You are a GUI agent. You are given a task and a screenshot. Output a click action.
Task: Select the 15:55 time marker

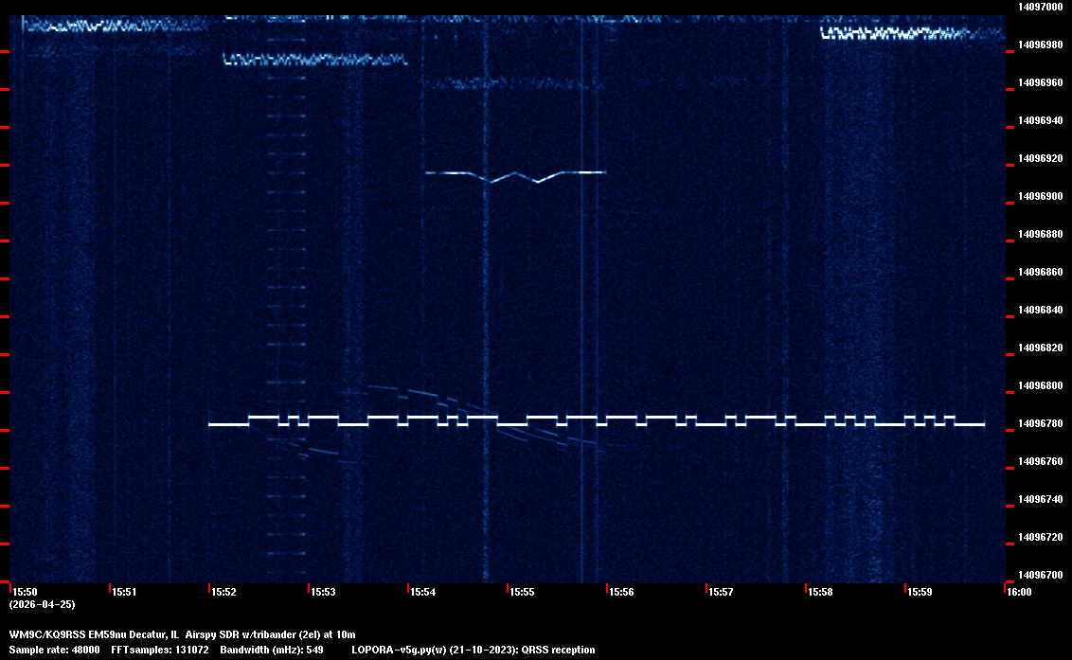(523, 592)
